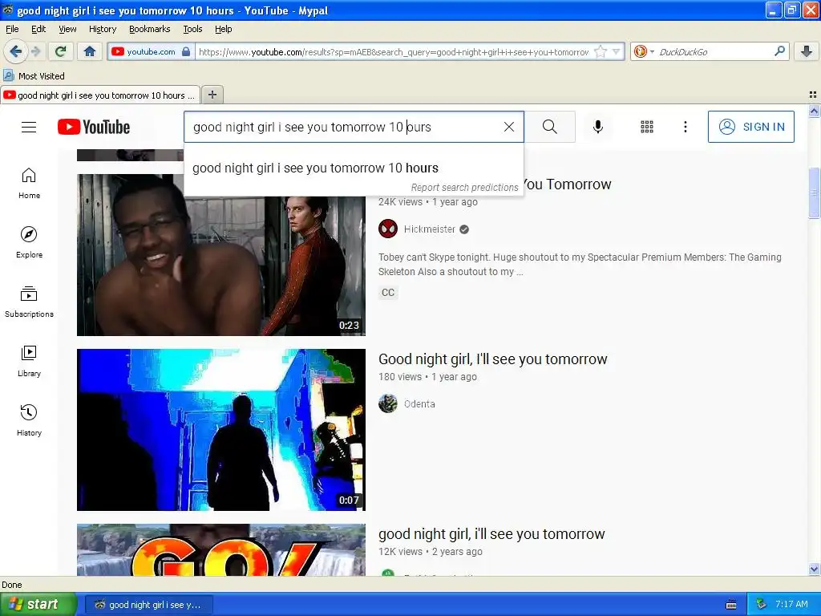Open the Windows start button

tap(38, 604)
